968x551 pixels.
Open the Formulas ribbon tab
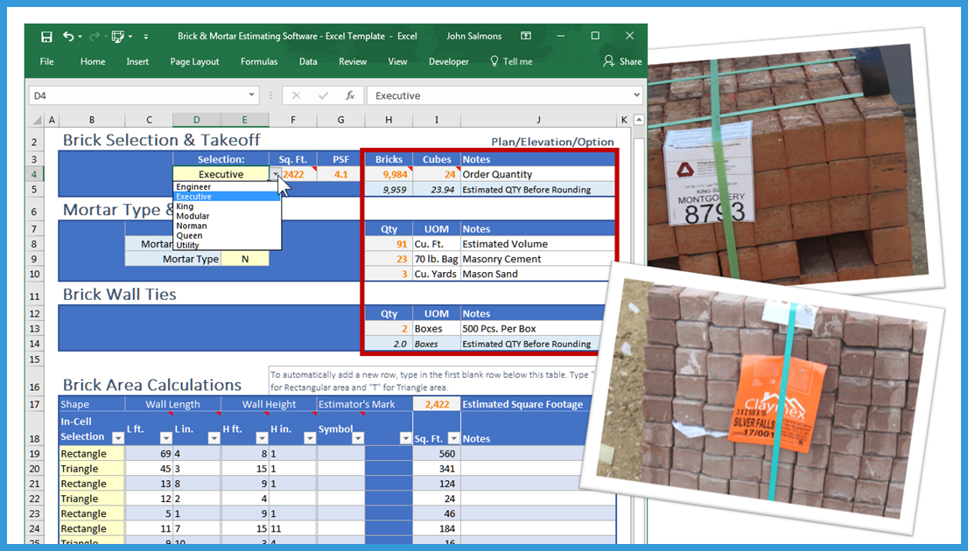point(259,62)
